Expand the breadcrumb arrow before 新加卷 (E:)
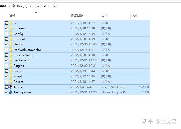Screen dimensions: 181x129 point(9,6)
